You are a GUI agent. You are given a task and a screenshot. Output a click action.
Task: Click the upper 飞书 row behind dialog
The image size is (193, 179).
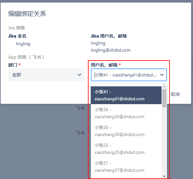pyautogui.click(x=80, y=109)
